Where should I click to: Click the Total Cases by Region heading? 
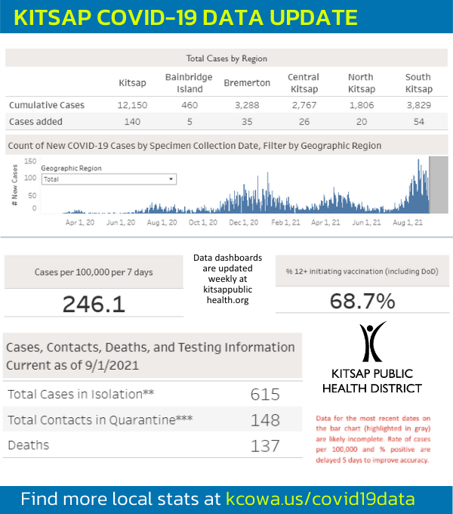pyautogui.click(x=226, y=58)
